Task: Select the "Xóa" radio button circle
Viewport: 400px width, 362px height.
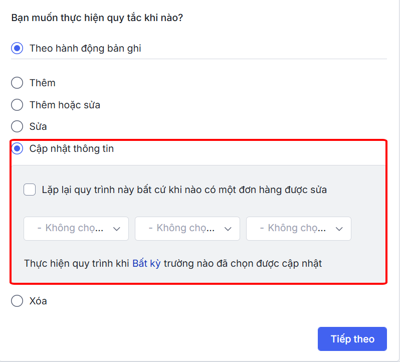Action: (x=17, y=301)
